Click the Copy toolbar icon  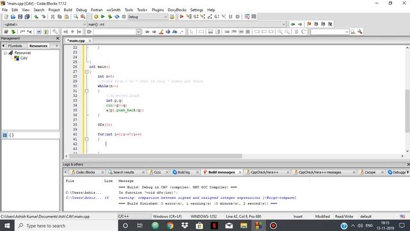60,17
